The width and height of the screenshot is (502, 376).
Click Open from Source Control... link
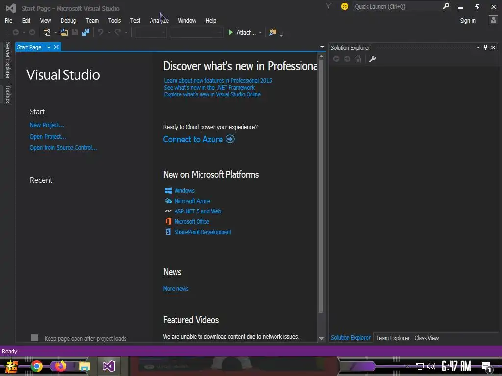click(x=63, y=147)
